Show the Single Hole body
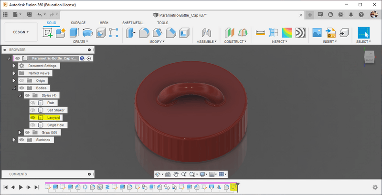This screenshot has width=382, height=195. coord(33,125)
